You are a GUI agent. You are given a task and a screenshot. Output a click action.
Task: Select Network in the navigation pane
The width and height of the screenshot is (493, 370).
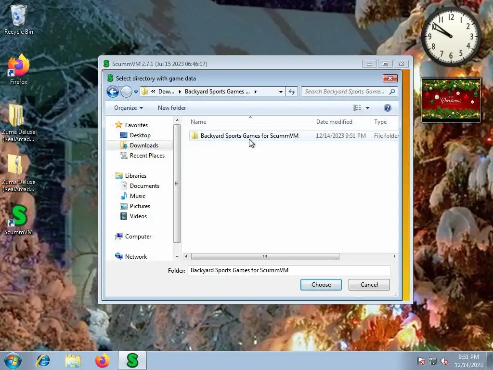coord(136,256)
